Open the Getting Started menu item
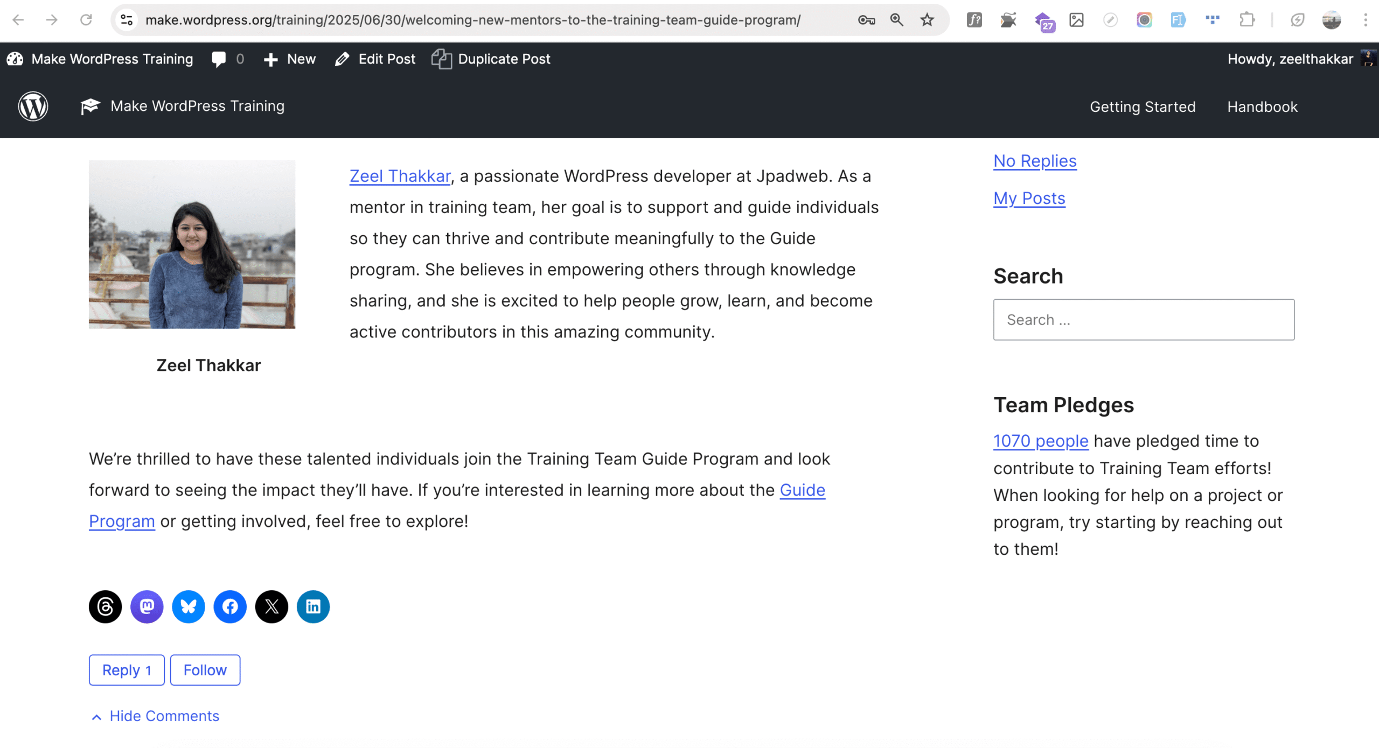 pyautogui.click(x=1143, y=107)
